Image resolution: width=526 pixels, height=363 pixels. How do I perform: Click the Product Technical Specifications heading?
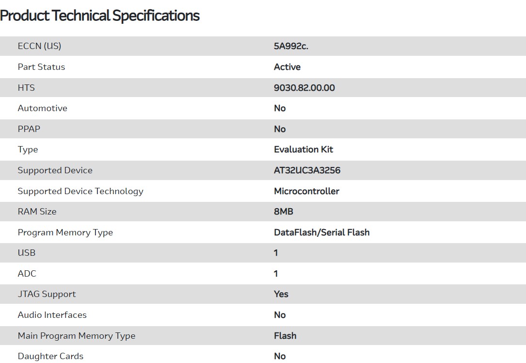(100, 16)
